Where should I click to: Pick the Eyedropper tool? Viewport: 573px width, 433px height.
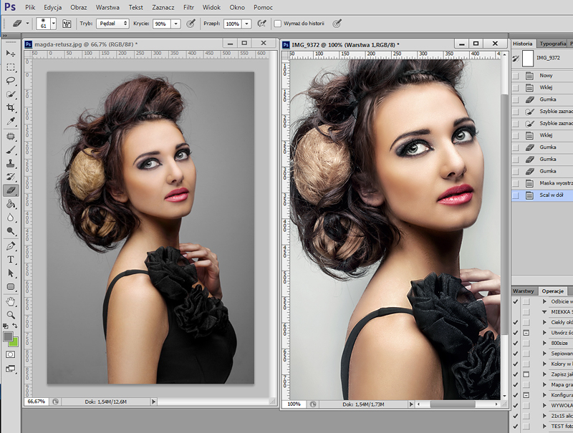(x=11, y=122)
